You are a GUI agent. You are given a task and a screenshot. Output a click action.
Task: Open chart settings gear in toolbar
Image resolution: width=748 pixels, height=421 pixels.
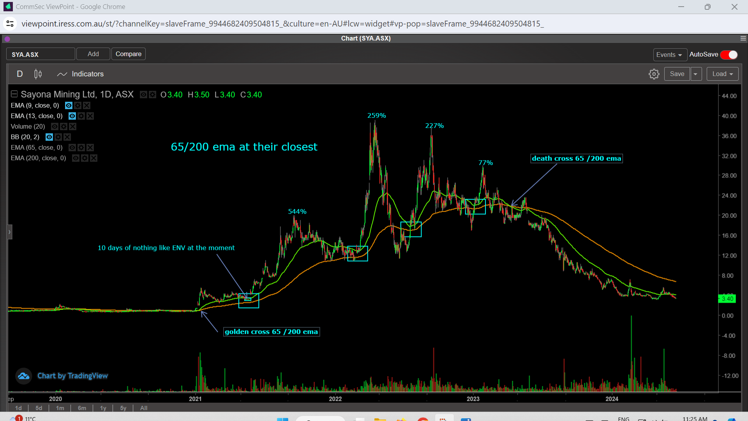point(654,74)
